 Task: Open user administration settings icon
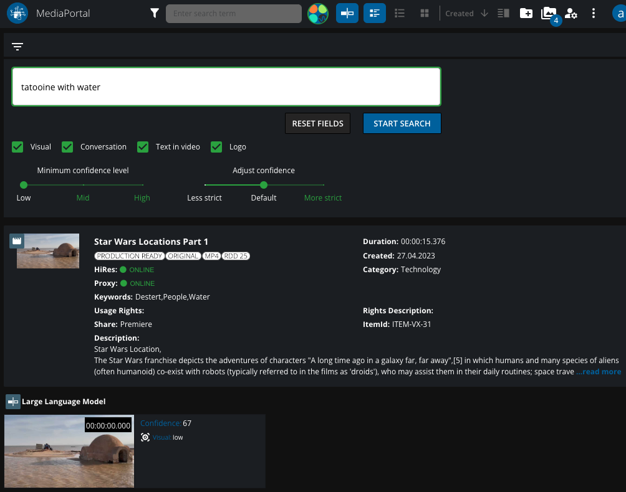pos(571,13)
